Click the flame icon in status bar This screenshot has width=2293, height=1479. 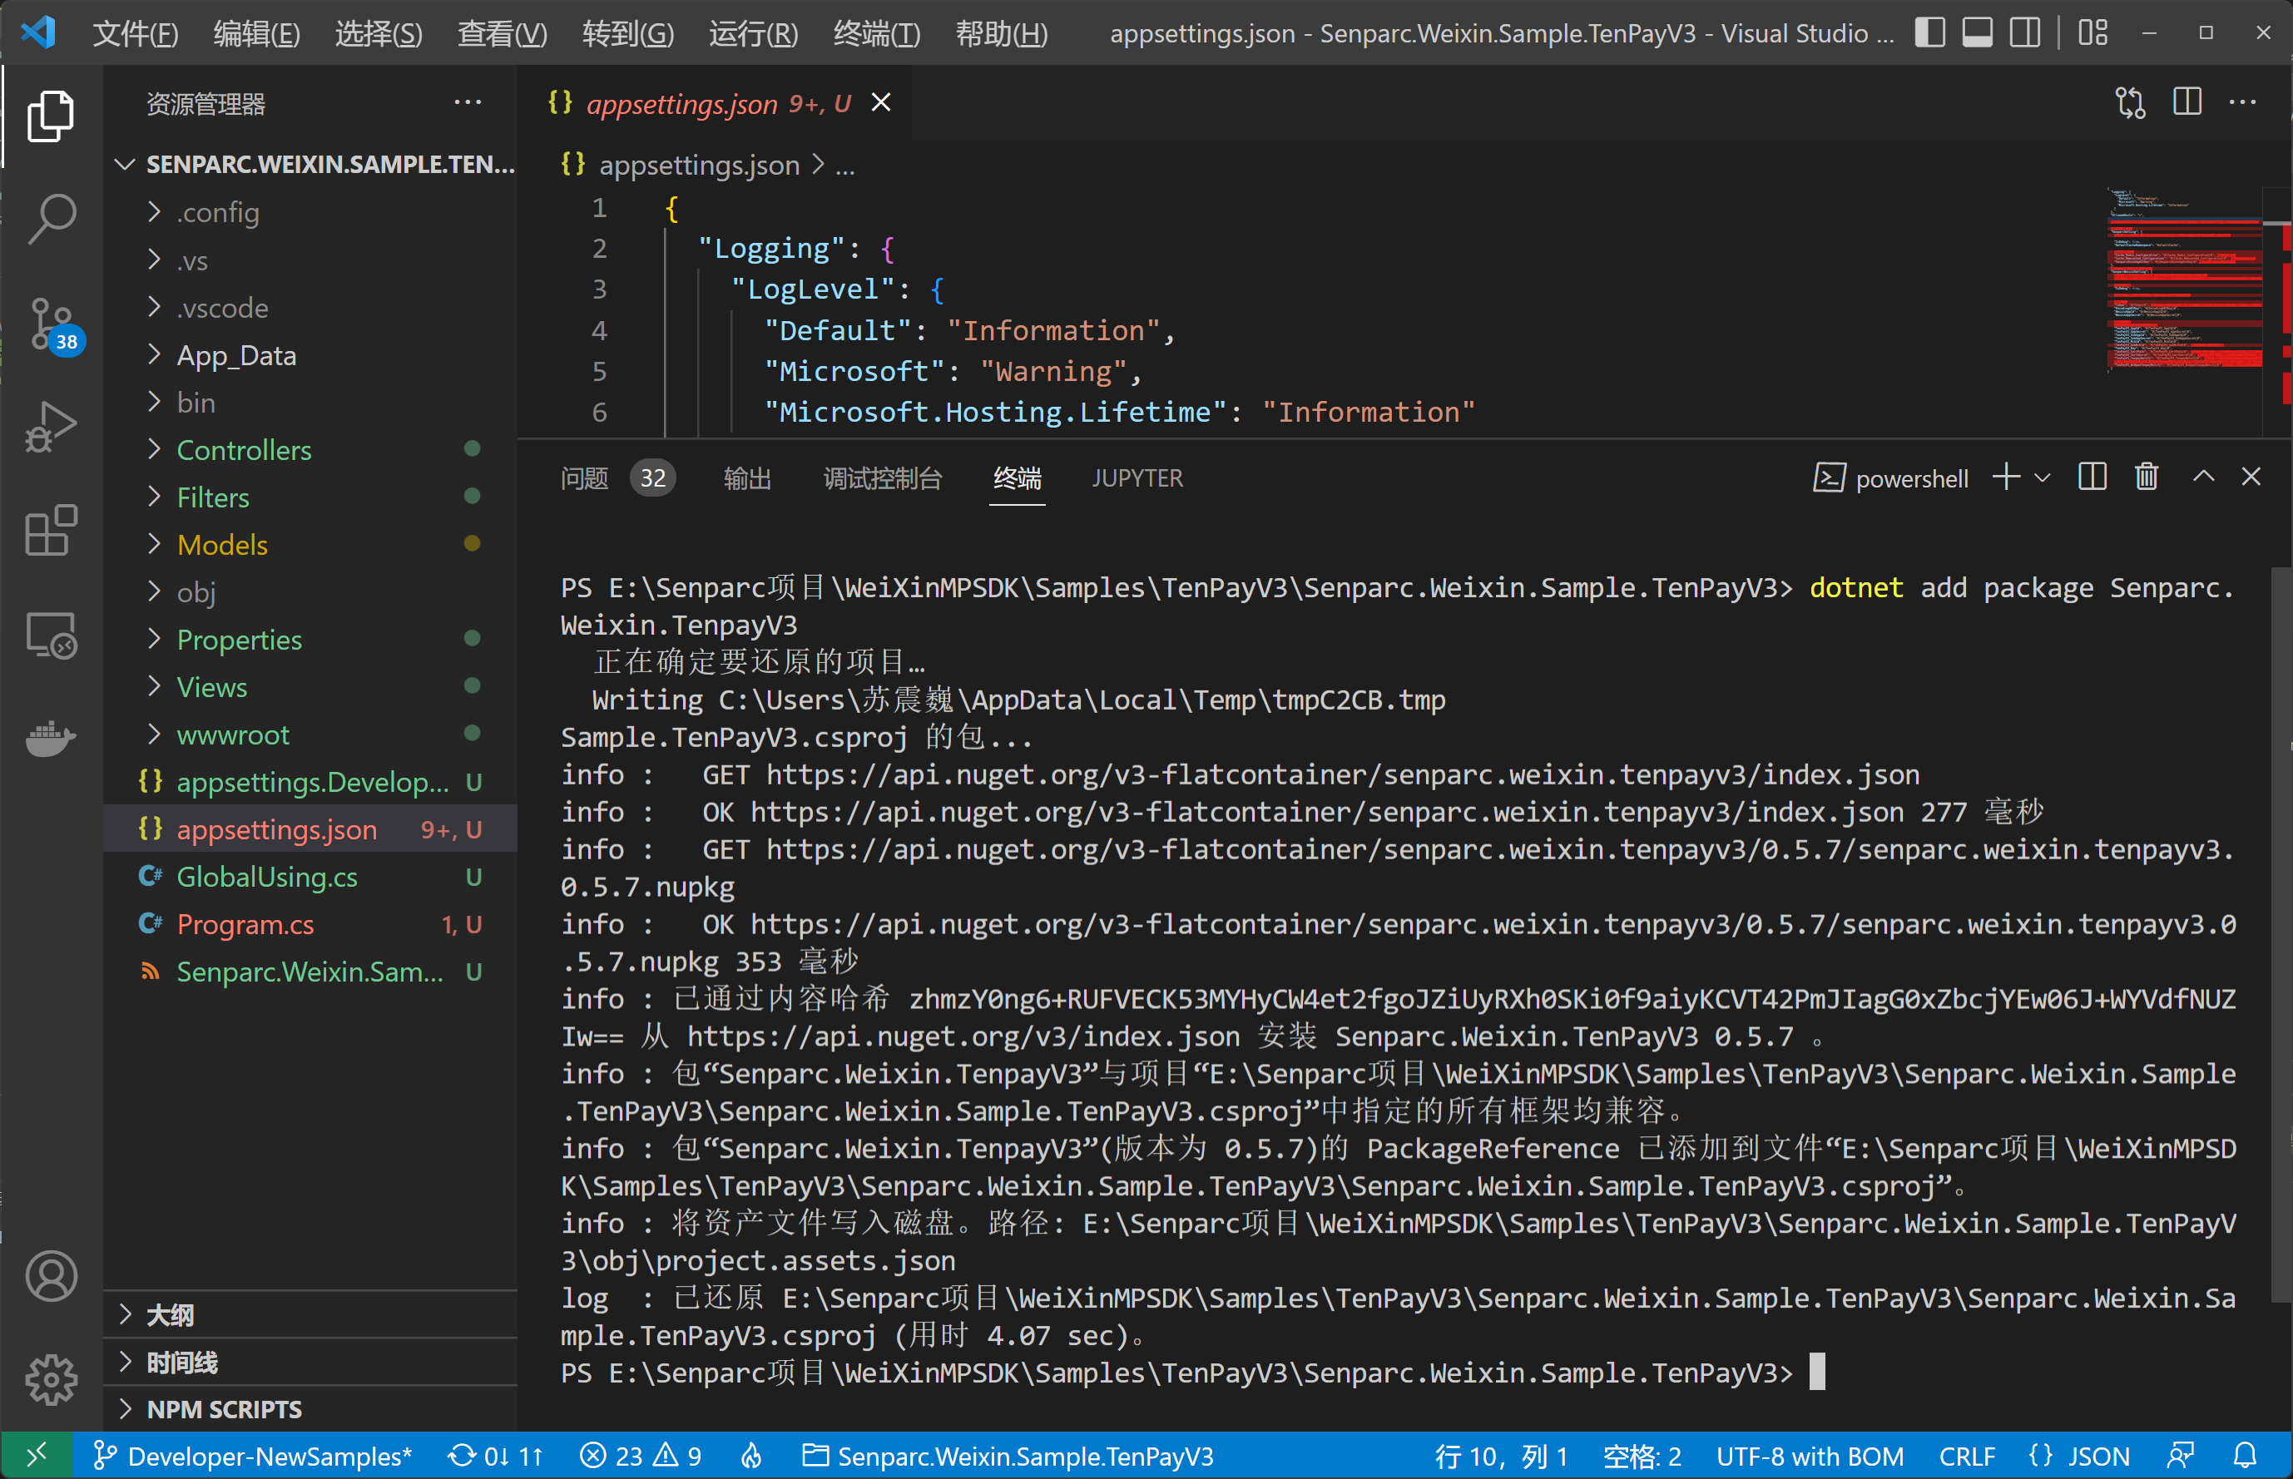click(x=751, y=1456)
